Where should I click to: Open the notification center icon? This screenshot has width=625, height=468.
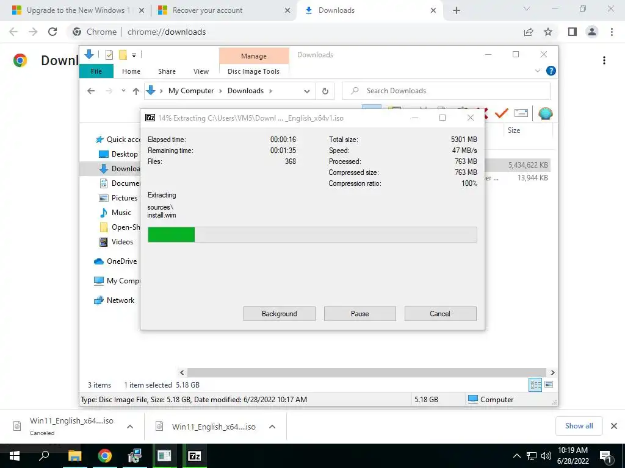[606, 456]
